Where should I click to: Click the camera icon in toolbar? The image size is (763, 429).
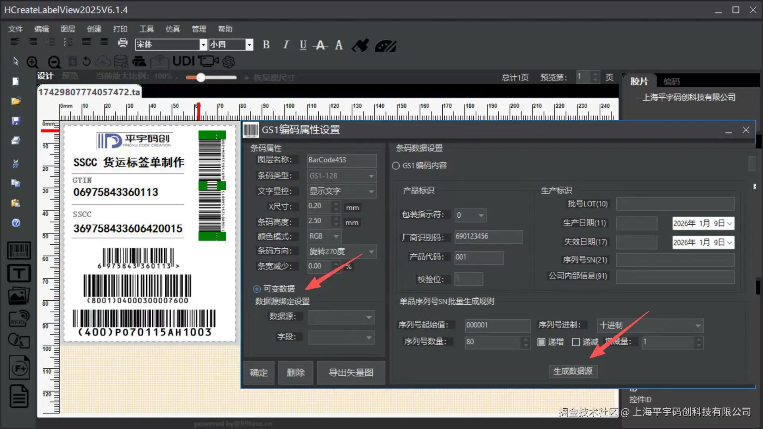click(x=209, y=61)
